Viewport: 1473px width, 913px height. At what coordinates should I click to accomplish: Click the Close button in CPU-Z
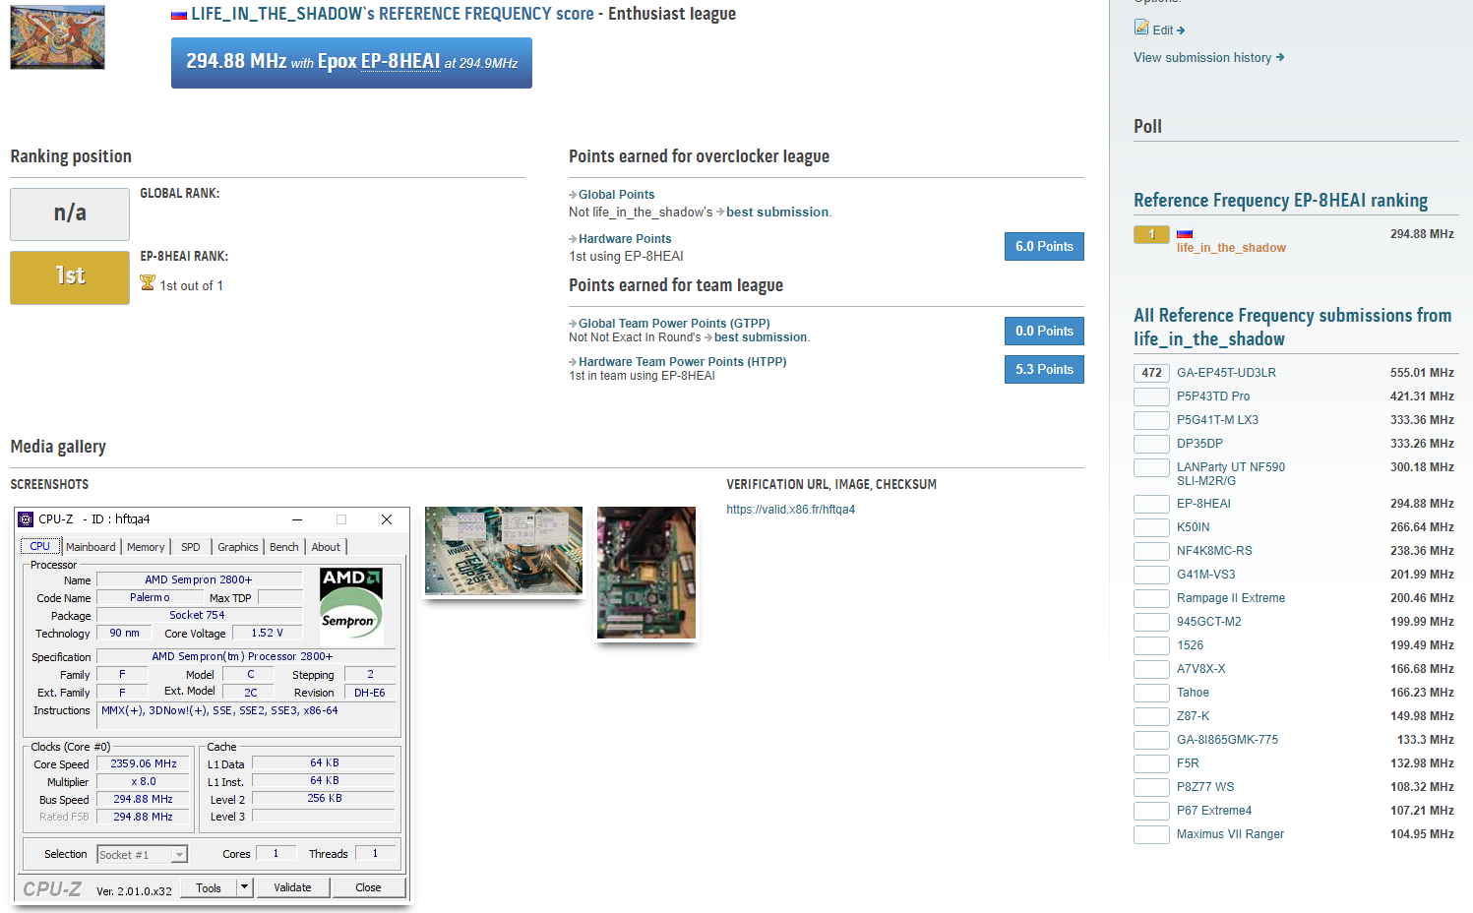(x=368, y=887)
